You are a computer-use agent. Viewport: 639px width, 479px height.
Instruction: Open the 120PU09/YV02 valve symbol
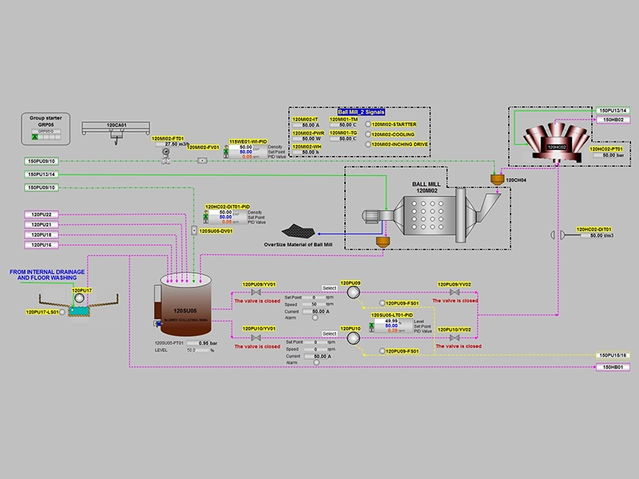tap(454, 292)
